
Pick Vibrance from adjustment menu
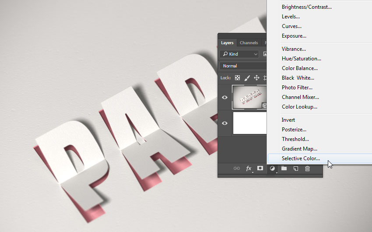tap(294, 49)
